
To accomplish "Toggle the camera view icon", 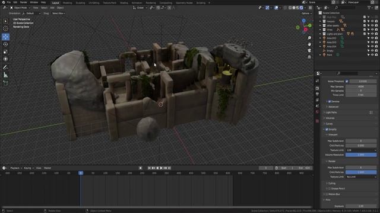I will [309, 50].
